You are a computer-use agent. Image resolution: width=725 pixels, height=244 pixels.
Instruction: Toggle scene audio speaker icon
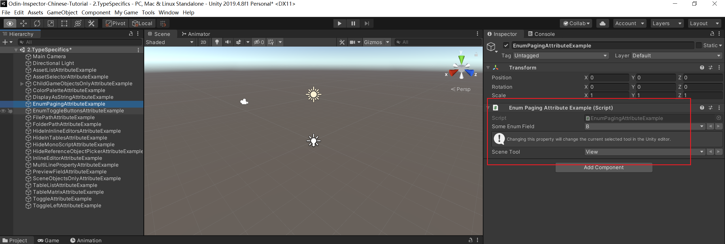[228, 42]
